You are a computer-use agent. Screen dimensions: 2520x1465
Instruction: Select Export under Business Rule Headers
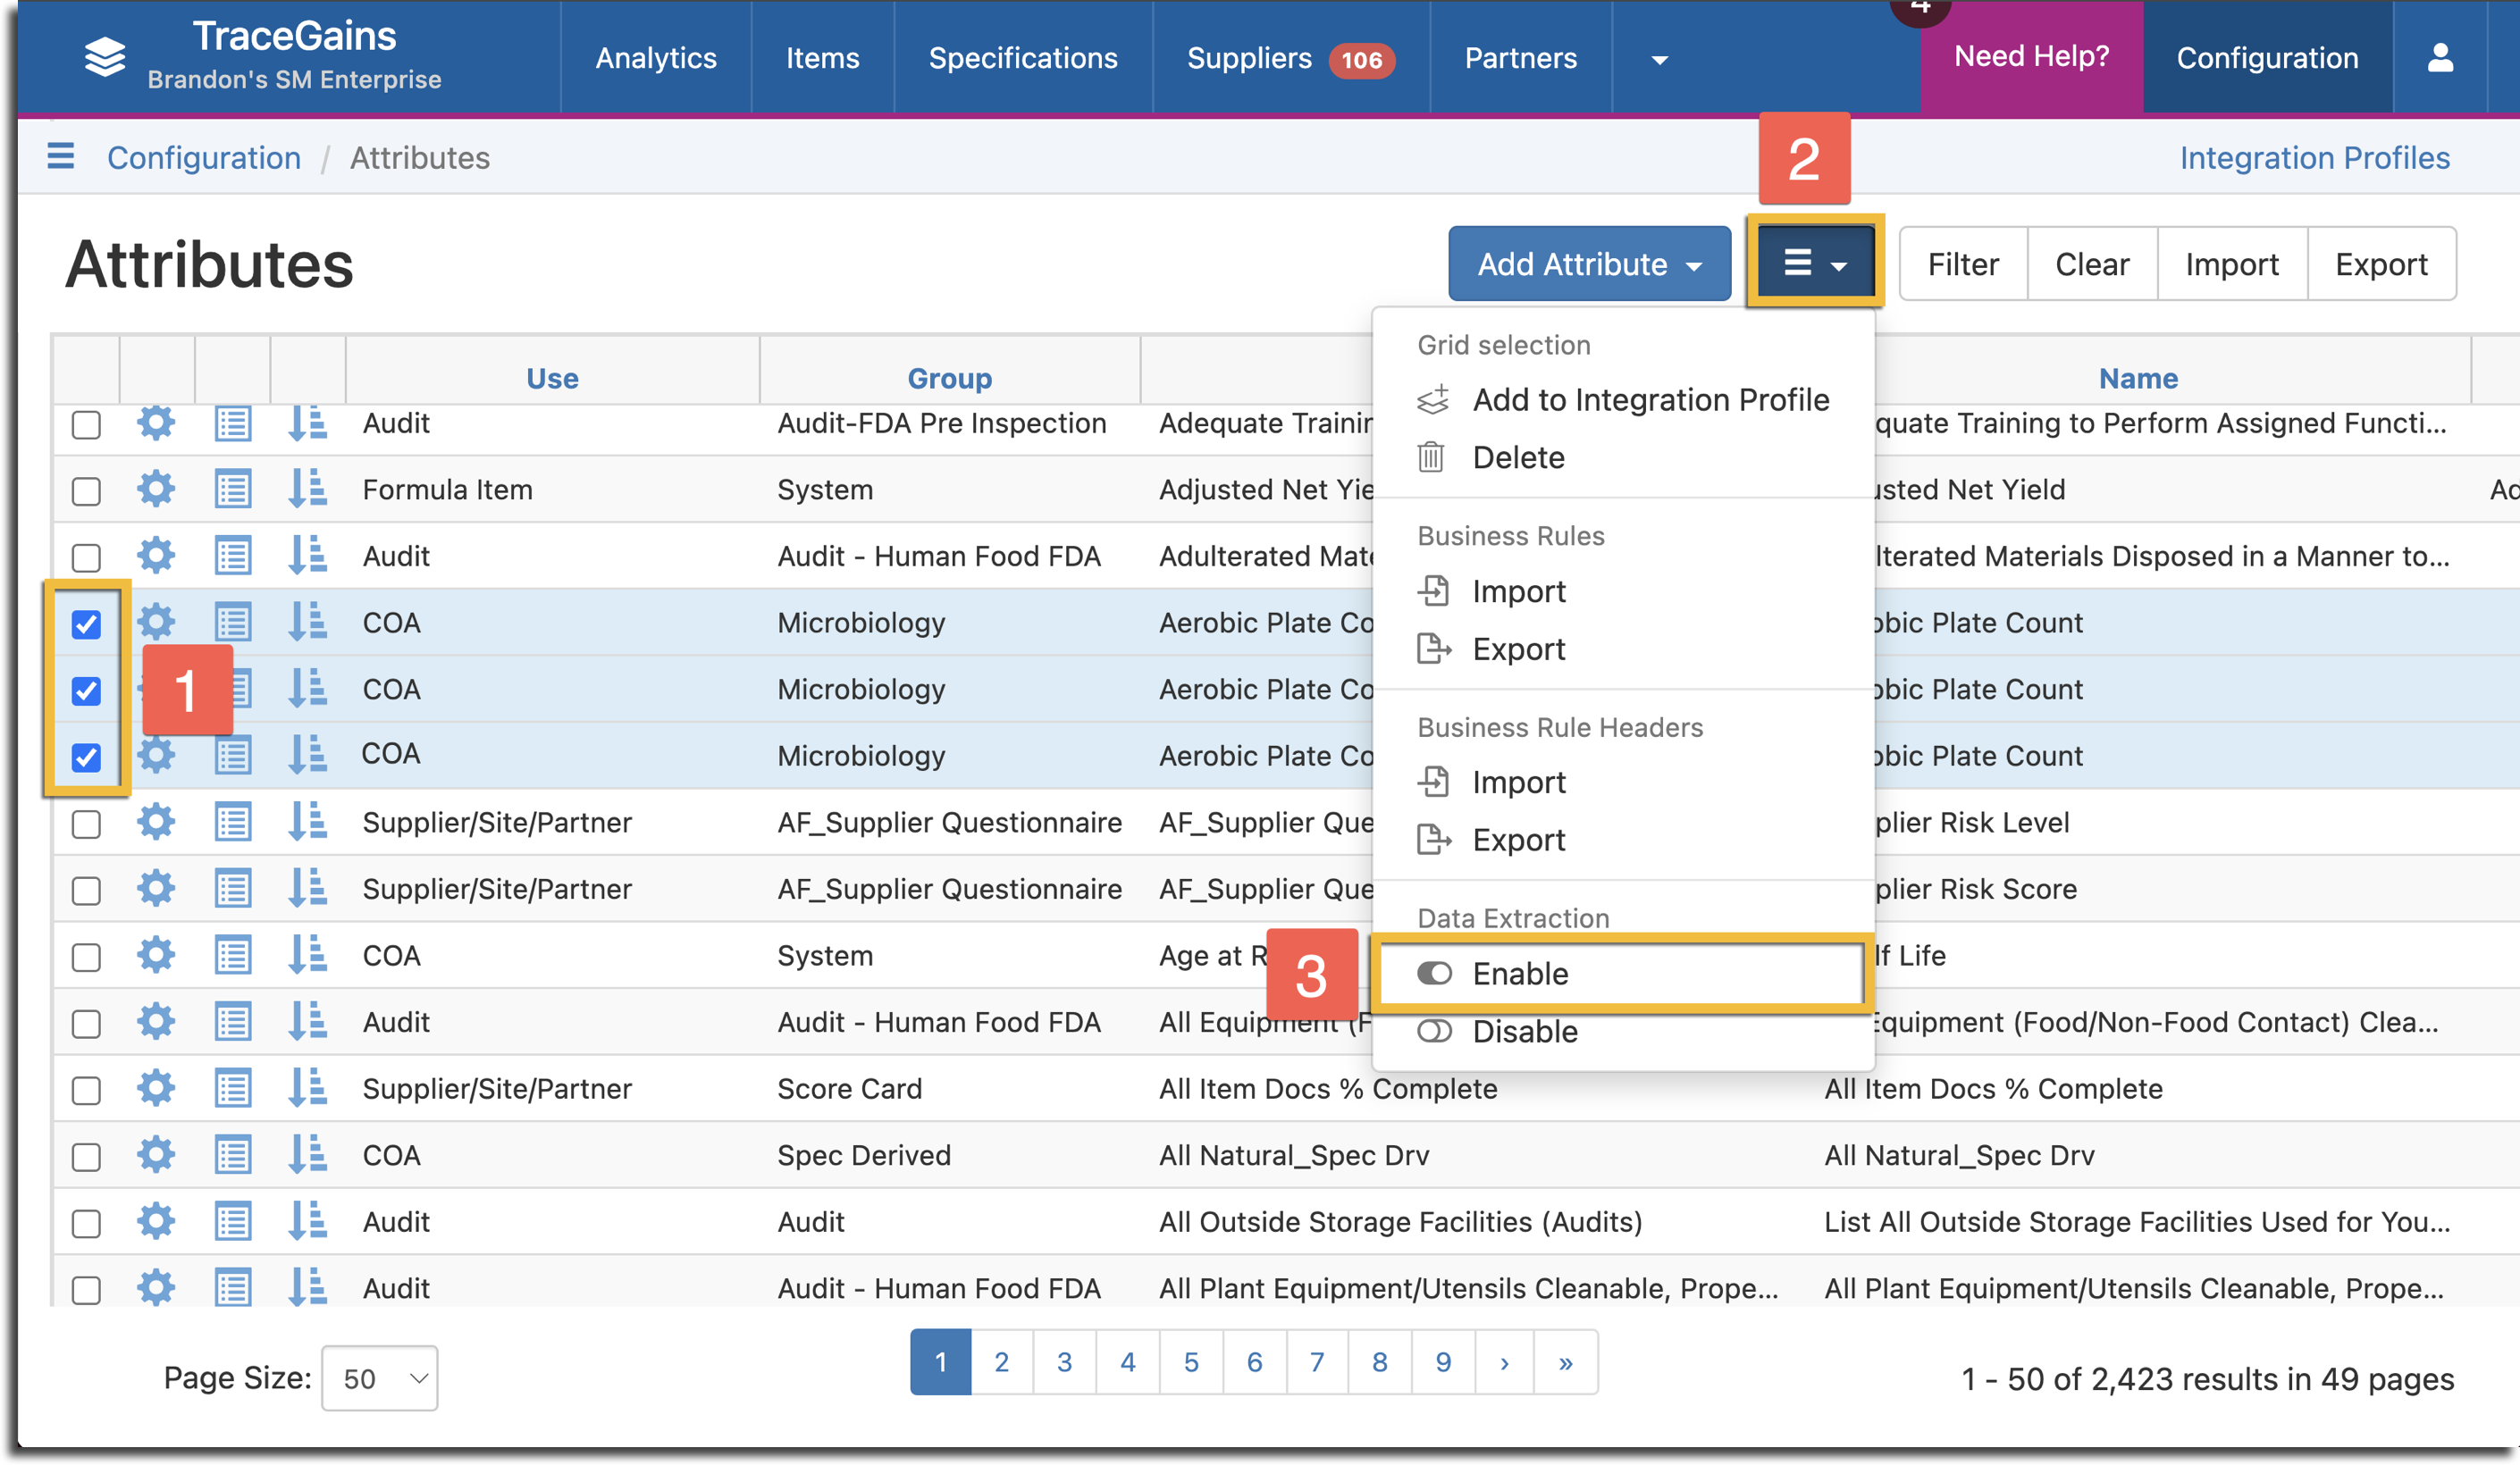pyautogui.click(x=1624, y=841)
